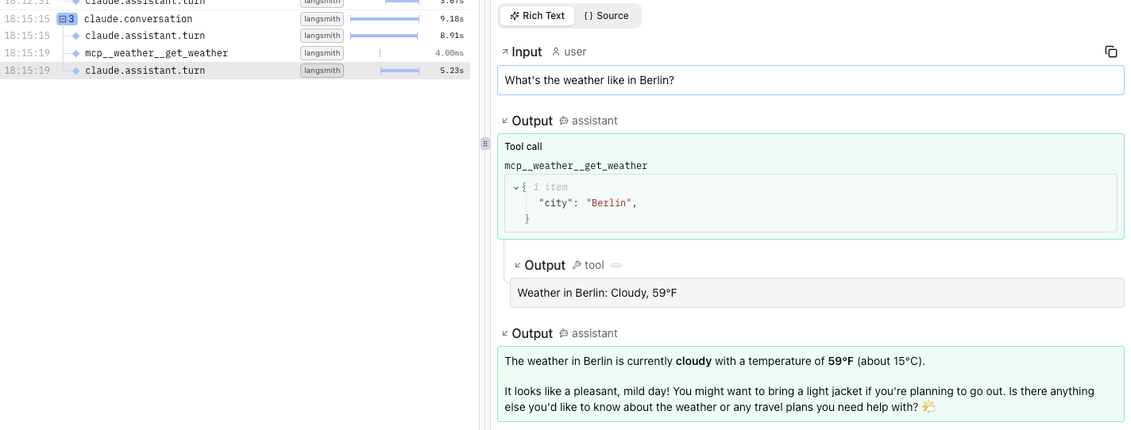Image resolution: width=1131 pixels, height=430 pixels.
Task: Switch to the Source view tab
Action: pos(606,16)
